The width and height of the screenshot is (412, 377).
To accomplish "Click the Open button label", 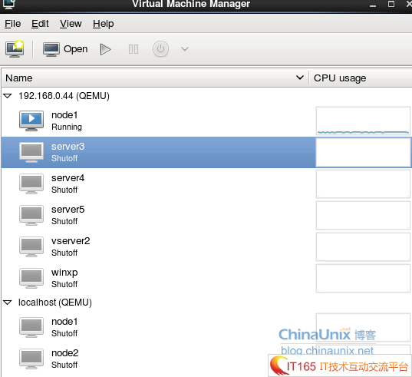I will 76,49.
